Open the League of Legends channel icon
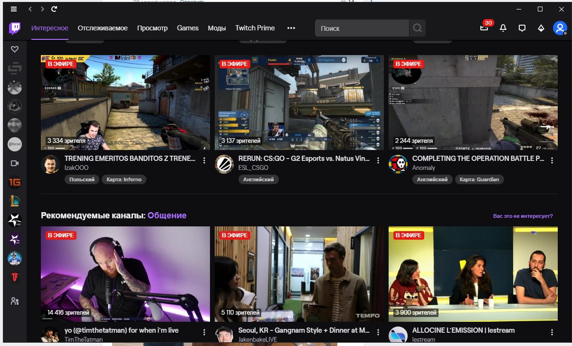 15,201
